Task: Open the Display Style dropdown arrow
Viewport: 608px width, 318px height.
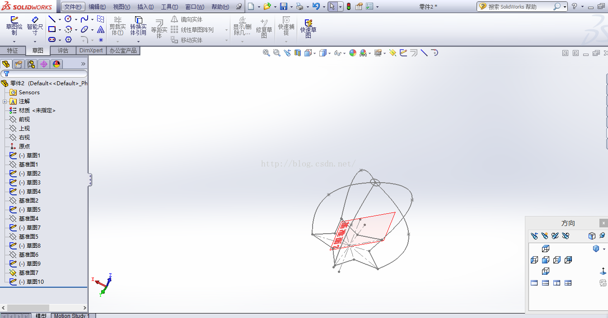Action: point(330,53)
